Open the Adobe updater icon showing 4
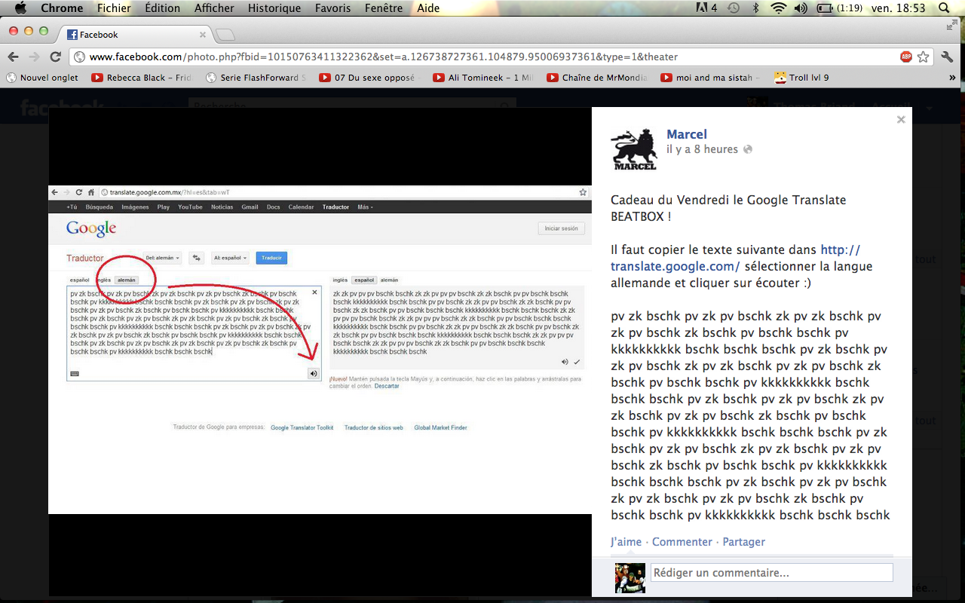Image resolution: width=965 pixels, height=603 pixels. [x=707, y=8]
